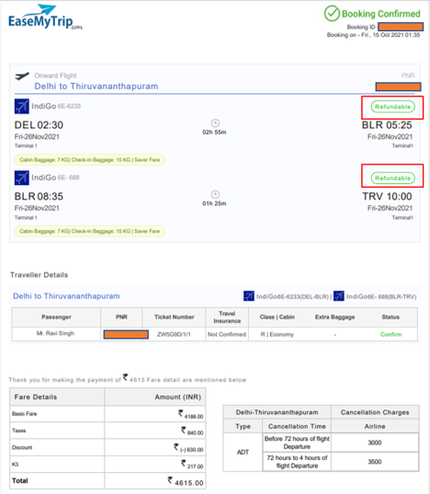
Task: Click Discount amount (-) 630.00
Action: pyautogui.click(x=188, y=448)
